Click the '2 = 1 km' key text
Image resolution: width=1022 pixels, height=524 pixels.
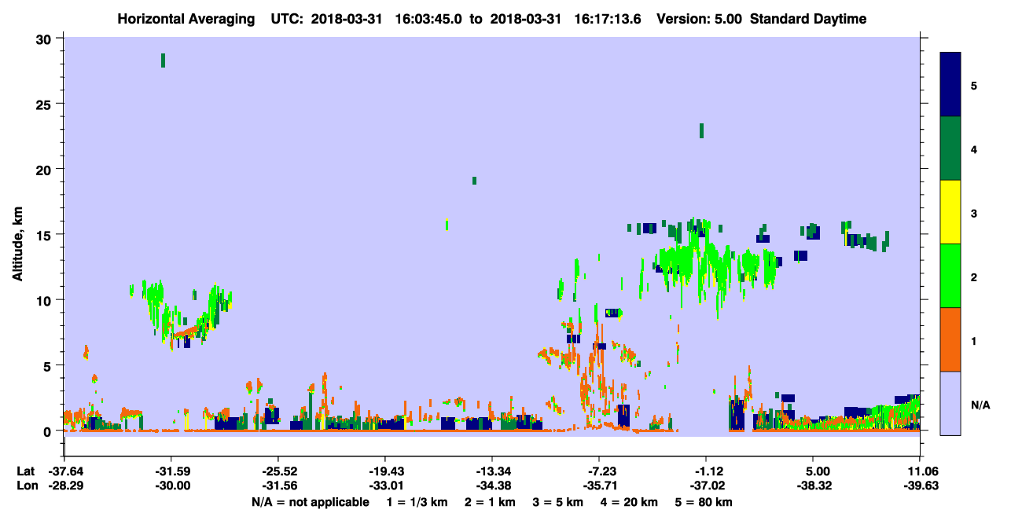pos(491,502)
